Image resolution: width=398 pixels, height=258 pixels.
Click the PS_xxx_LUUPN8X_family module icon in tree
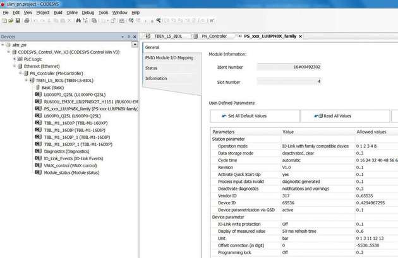[39, 108]
